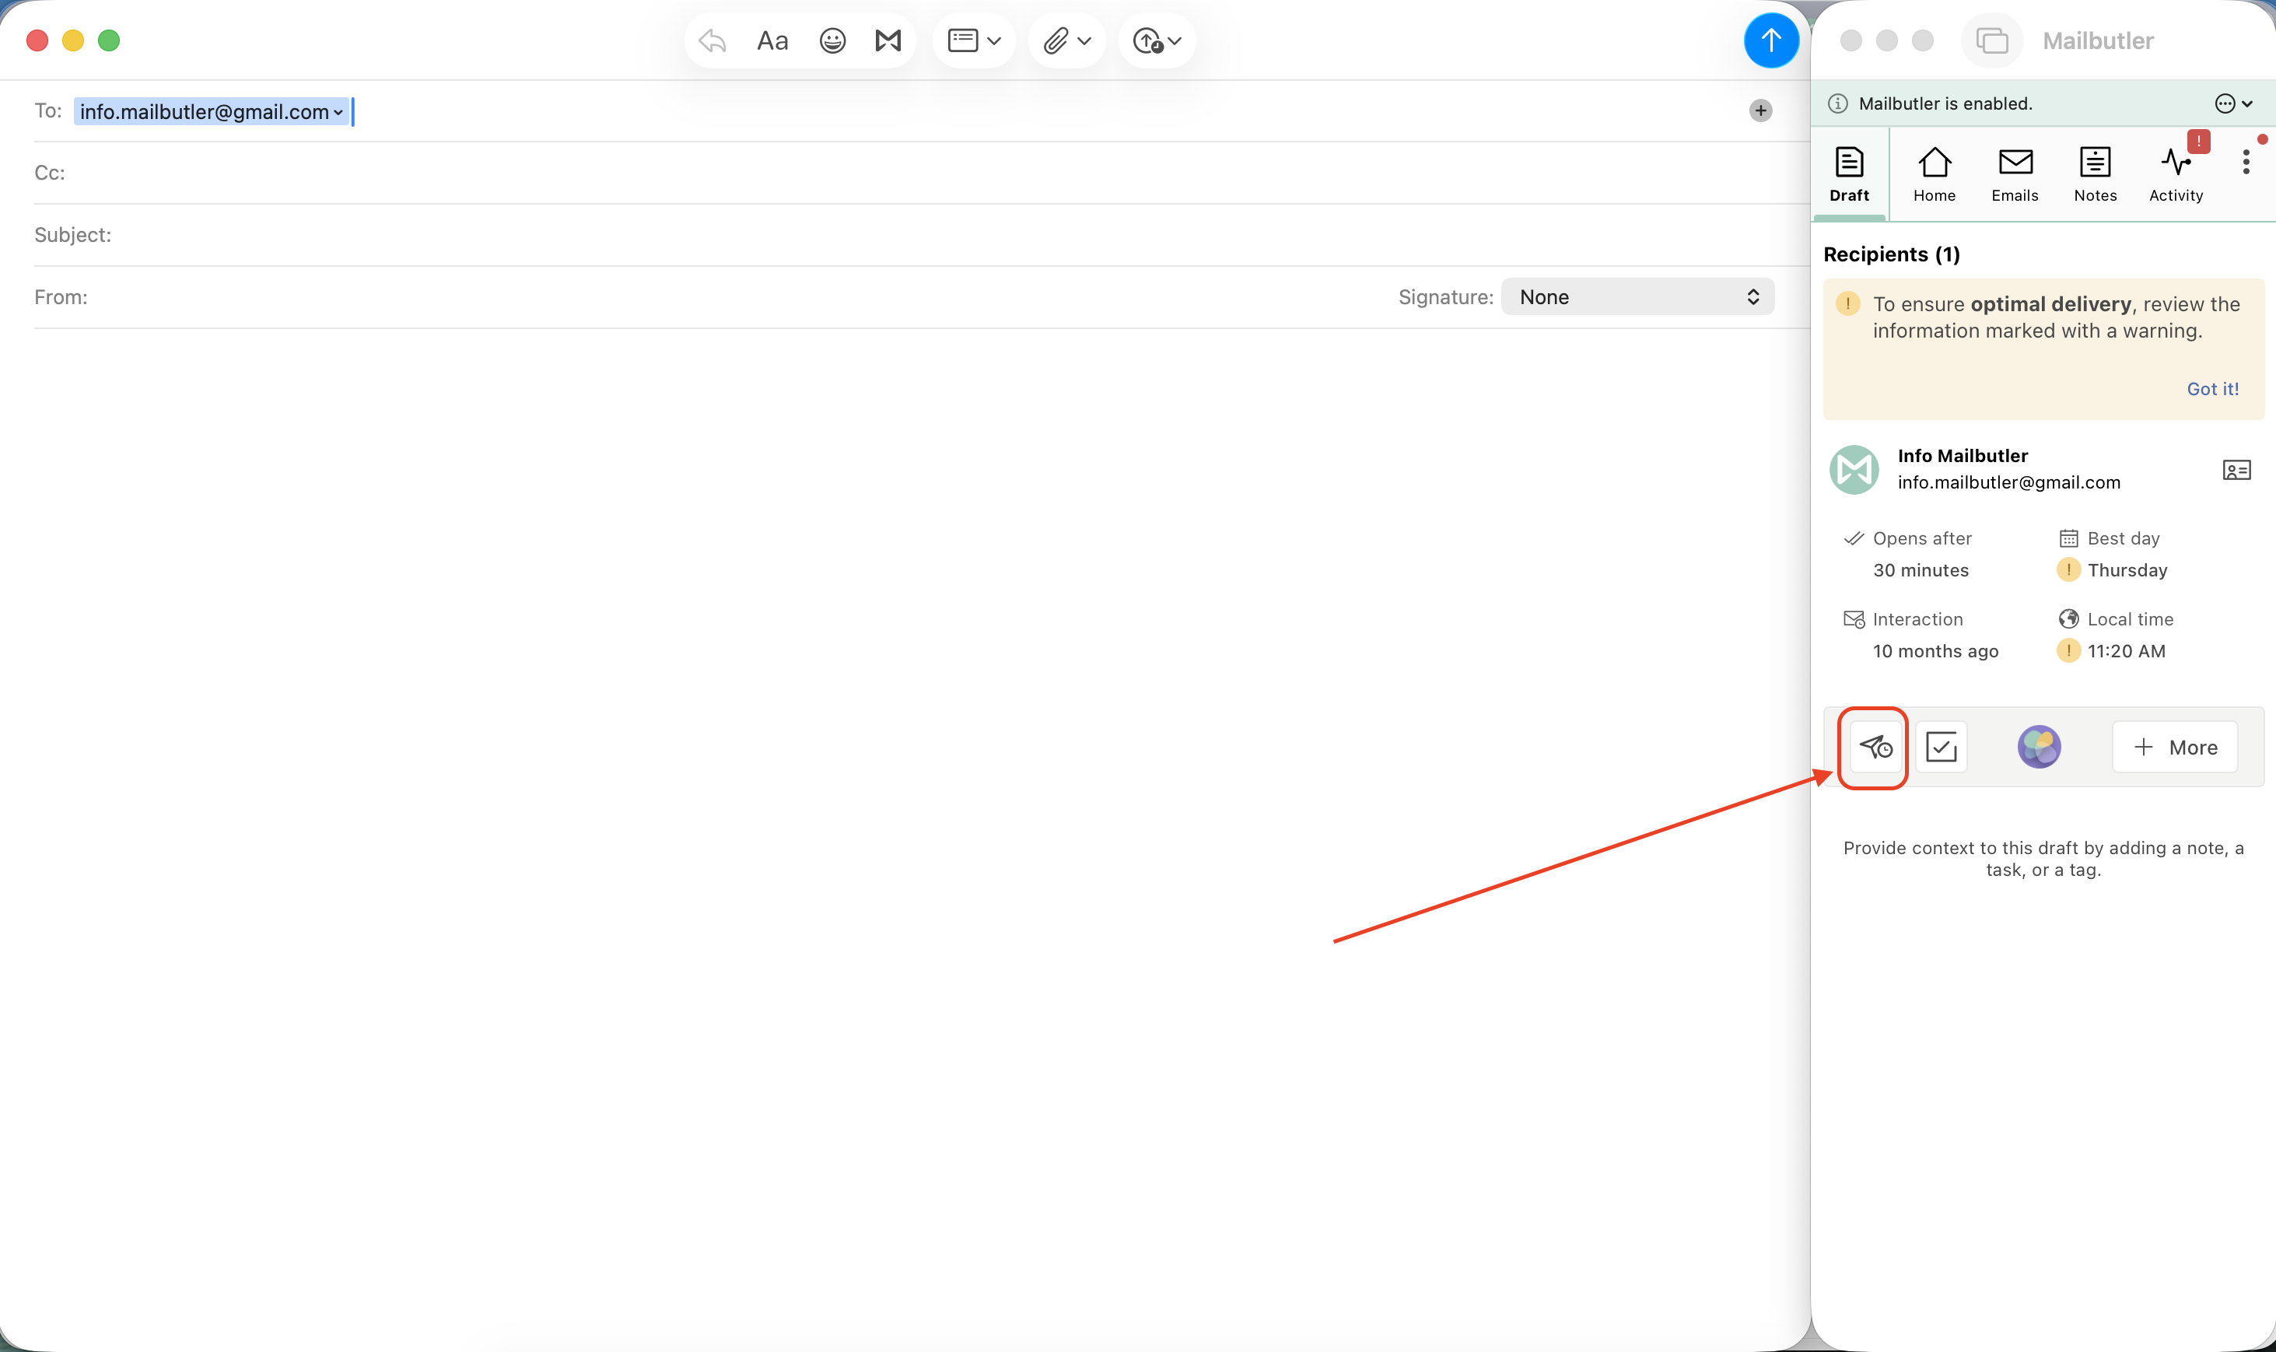Open the emoji picker smiley icon
The height and width of the screenshot is (1352, 2276).
click(832, 40)
